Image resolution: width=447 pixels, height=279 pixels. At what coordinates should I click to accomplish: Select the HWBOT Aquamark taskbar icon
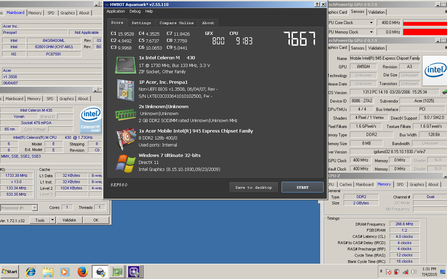point(100,272)
